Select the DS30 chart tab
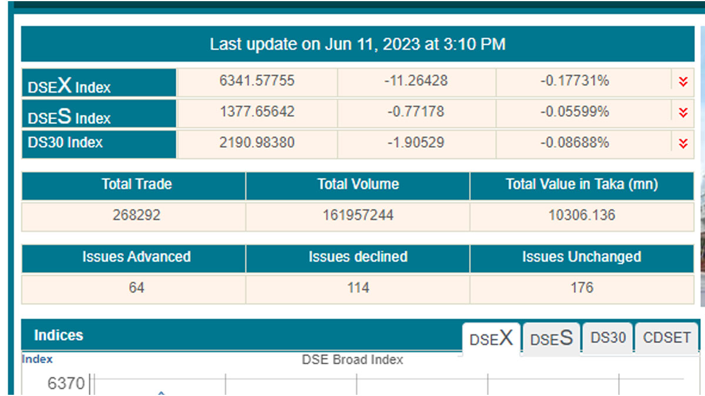Image resolution: width=705 pixels, height=396 pixels. [608, 338]
